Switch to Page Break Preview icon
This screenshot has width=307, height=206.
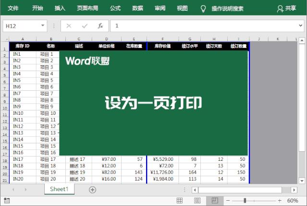(215, 201)
